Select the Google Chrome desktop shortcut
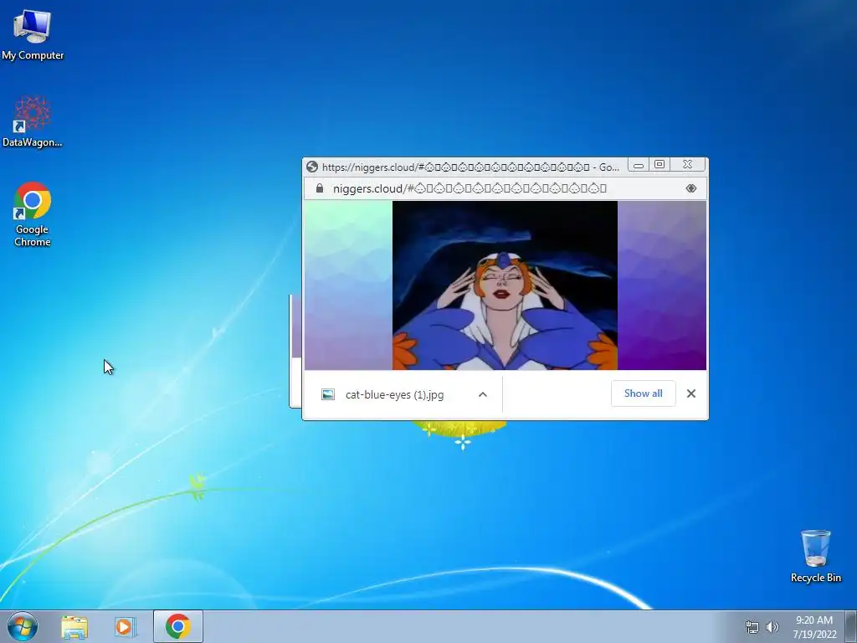Viewport: 857px width, 643px height. click(33, 214)
